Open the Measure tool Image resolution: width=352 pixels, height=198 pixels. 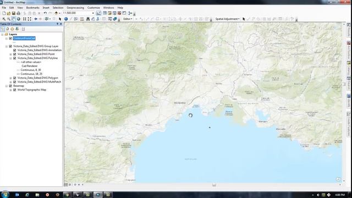[82, 19]
